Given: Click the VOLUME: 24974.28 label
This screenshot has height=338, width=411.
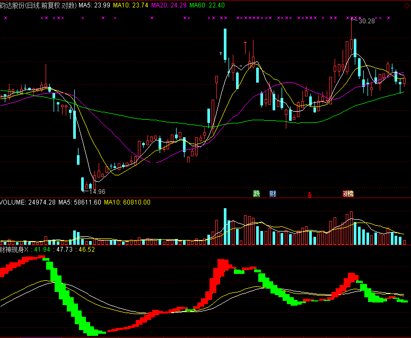Looking at the screenshot, I should (28, 202).
